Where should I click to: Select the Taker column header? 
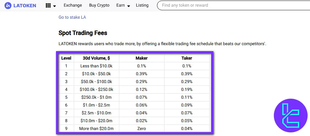coord(187,58)
